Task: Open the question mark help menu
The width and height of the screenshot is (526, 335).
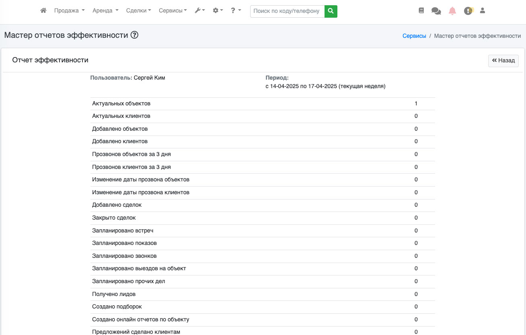Action: tap(236, 11)
